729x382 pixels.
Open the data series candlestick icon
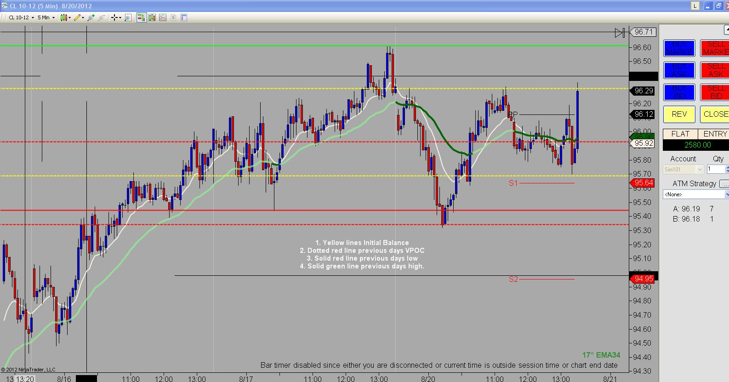click(x=152, y=17)
